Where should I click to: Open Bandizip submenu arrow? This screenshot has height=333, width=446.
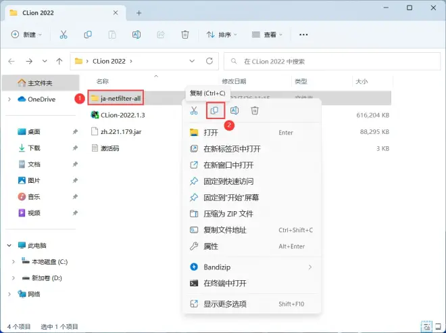pyautogui.click(x=310, y=267)
